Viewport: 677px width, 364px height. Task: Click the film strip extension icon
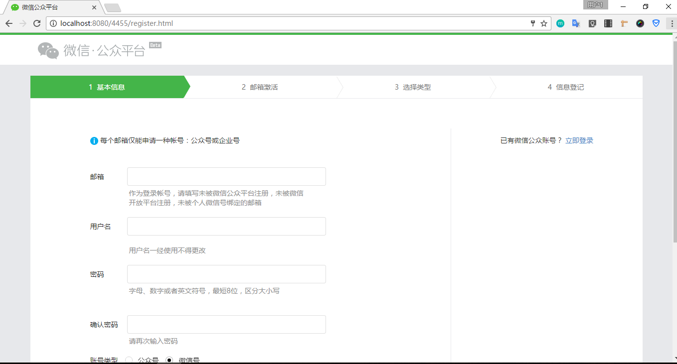click(x=608, y=23)
